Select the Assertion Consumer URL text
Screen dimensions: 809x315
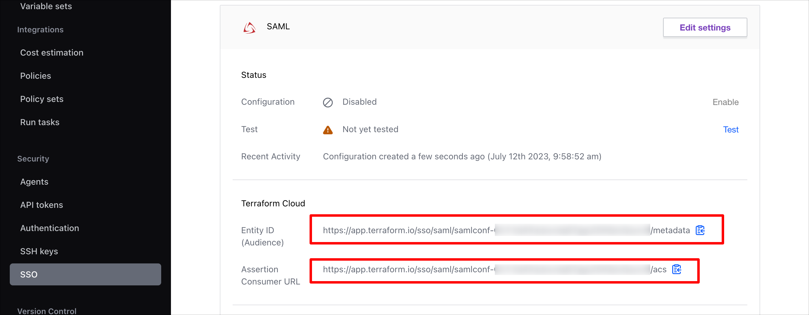coord(495,269)
